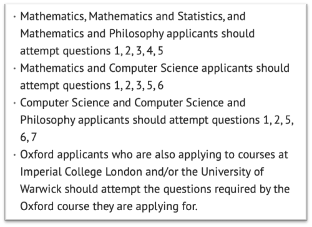Click the line 'Oxford course they are applying for.'
The height and width of the screenshot is (227, 312).
pyautogui.click(x=109, y=207)
